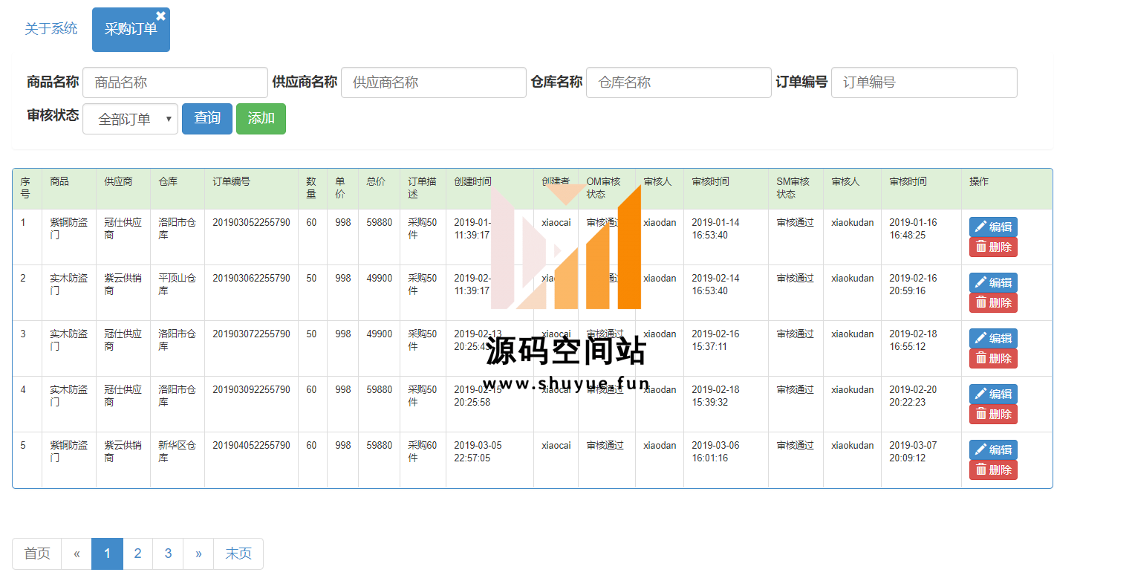Click the 订单编号 input field
This screenshot has width=1132, height=578.
923,82
